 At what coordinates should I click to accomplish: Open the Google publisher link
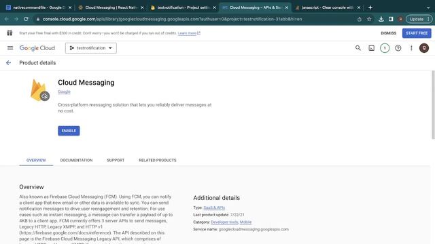pos(64,92)
